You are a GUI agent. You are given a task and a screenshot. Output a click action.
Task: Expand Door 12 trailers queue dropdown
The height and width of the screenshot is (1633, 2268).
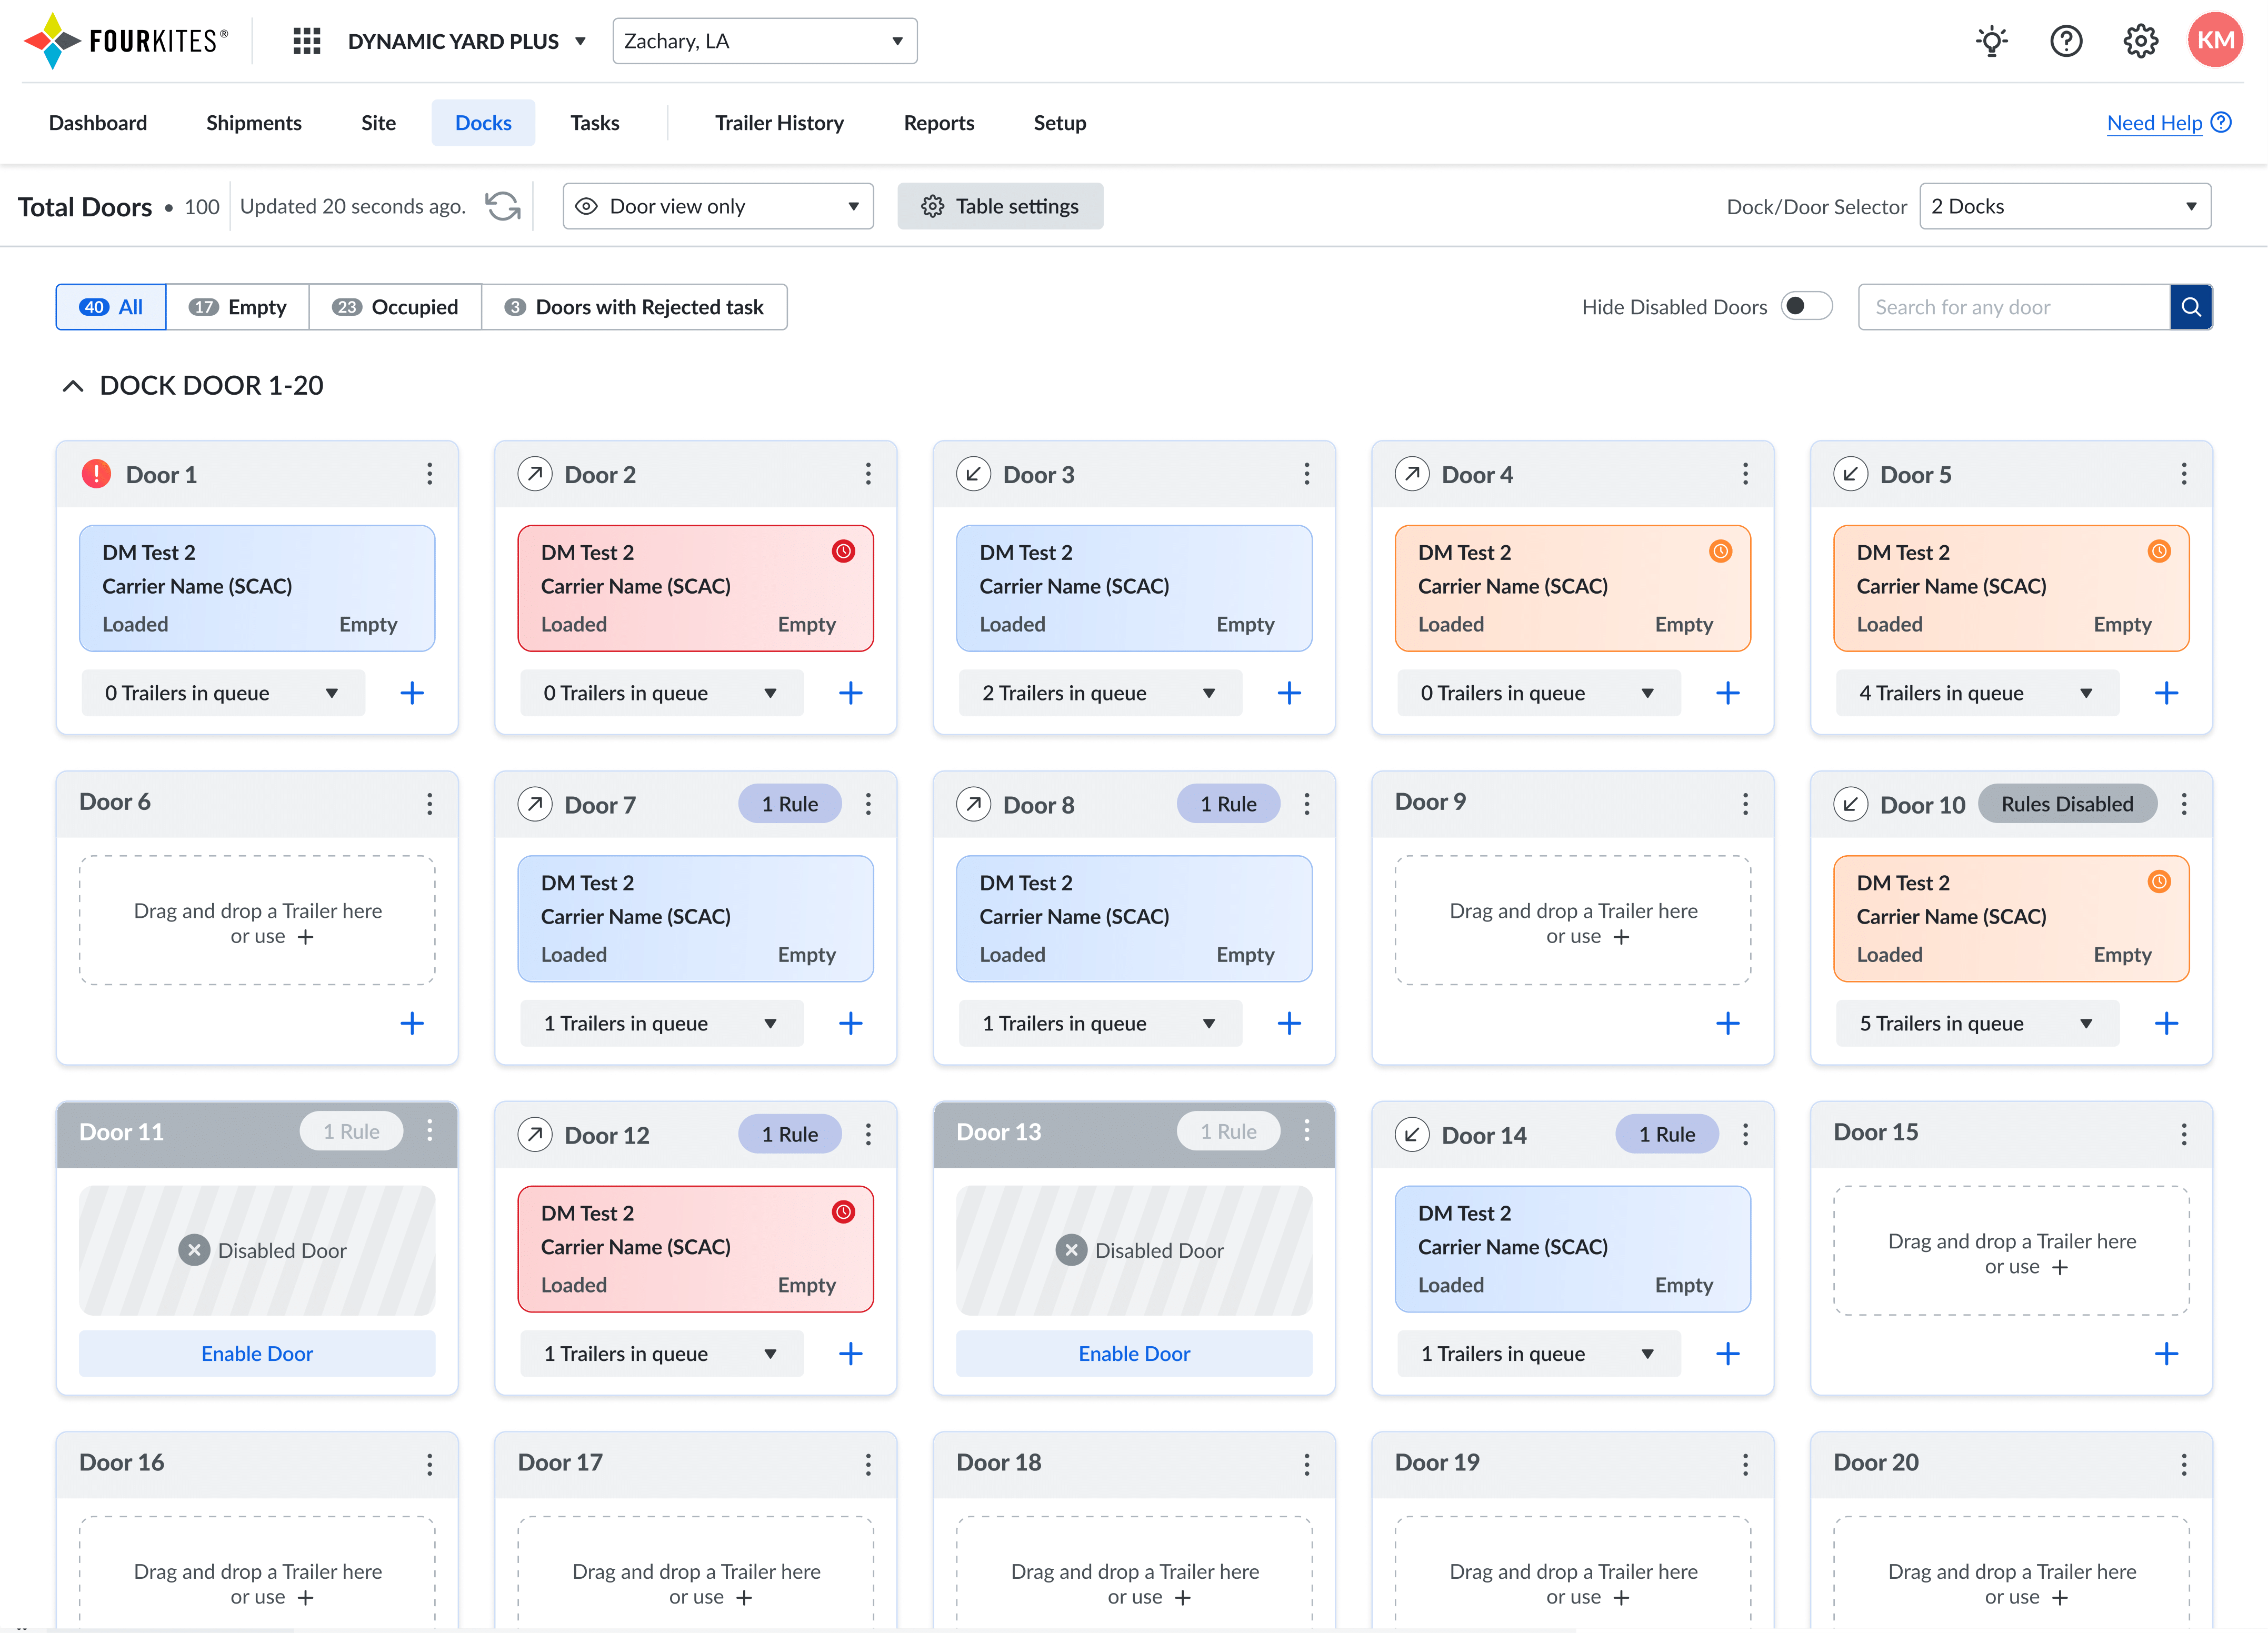click(662, 1354)
